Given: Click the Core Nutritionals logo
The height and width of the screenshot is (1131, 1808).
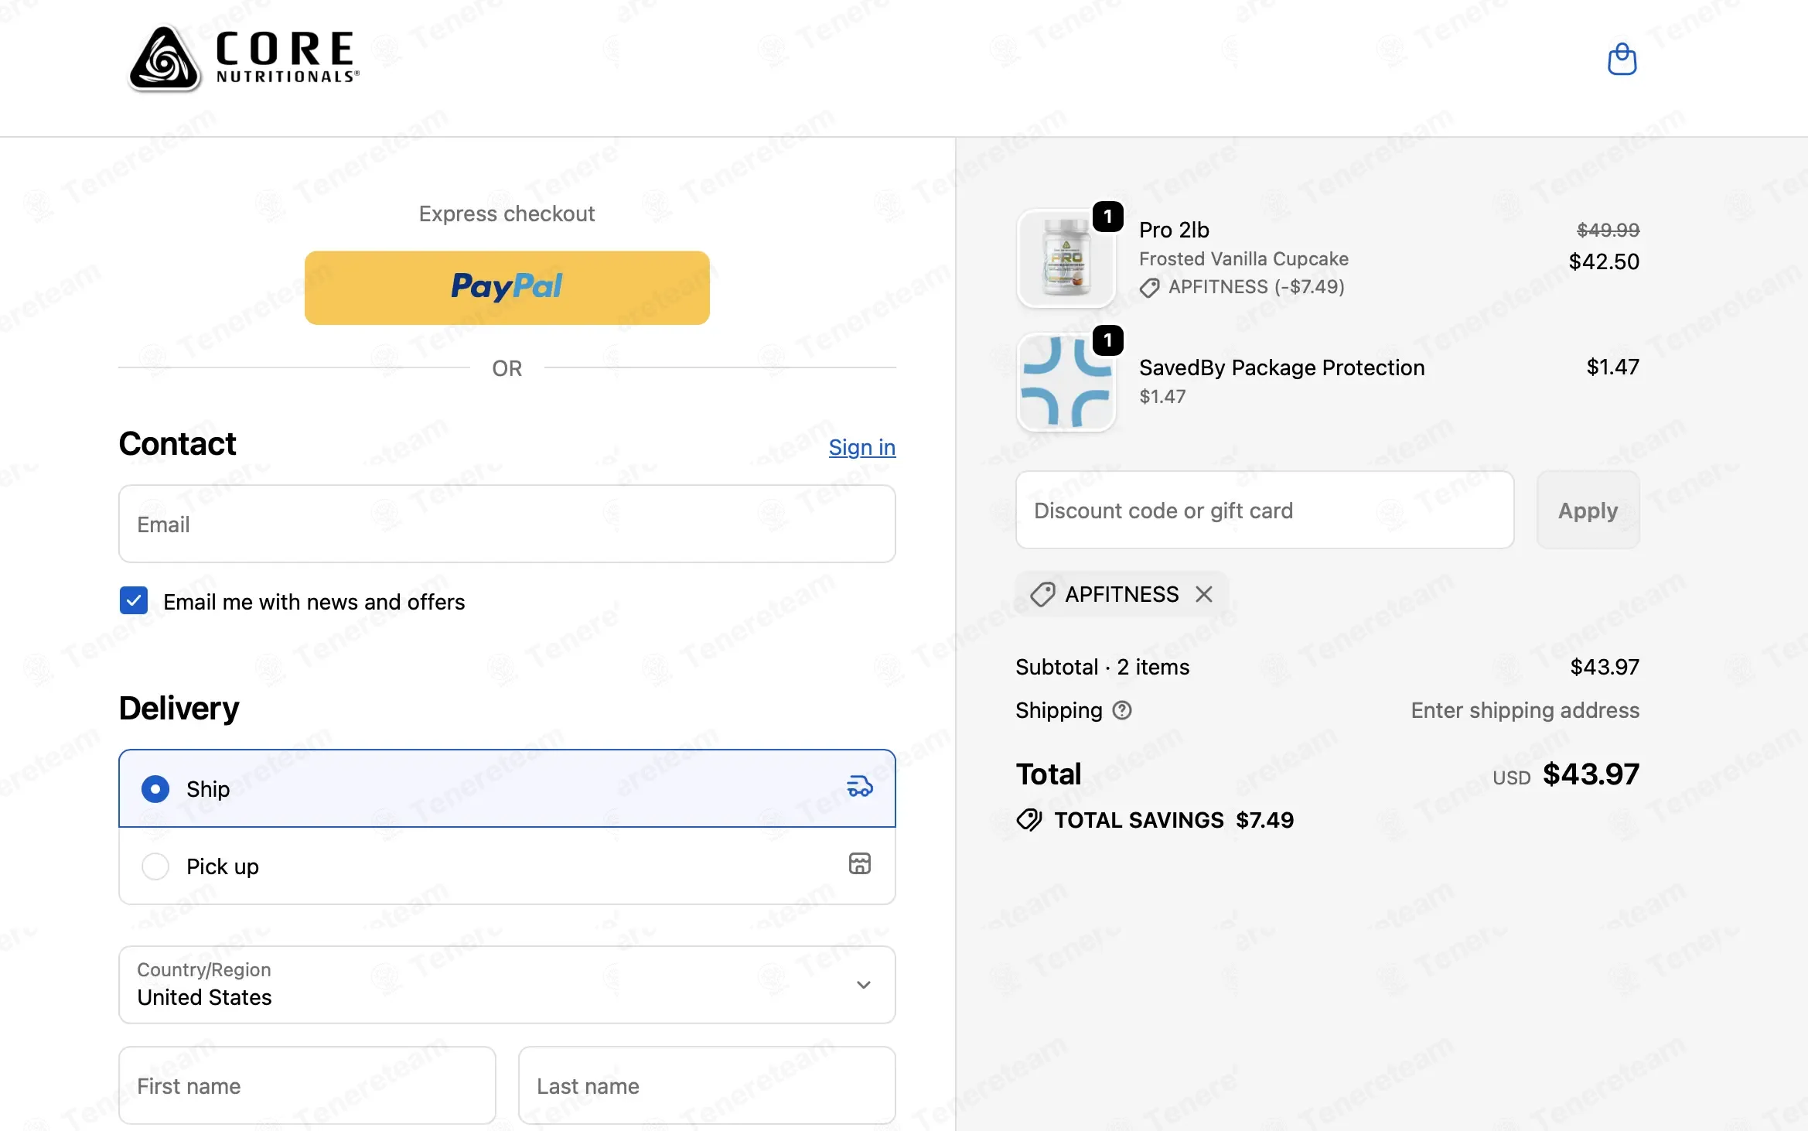Looking at the screenshot, I should click(x=244, y=59).
